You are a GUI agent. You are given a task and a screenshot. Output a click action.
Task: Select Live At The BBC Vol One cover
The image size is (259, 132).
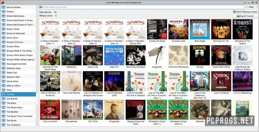pos(136,81)
